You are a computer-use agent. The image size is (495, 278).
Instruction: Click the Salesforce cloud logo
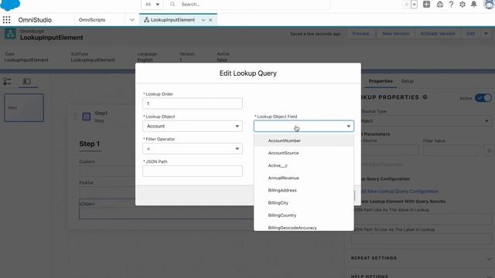pos(10,5)
